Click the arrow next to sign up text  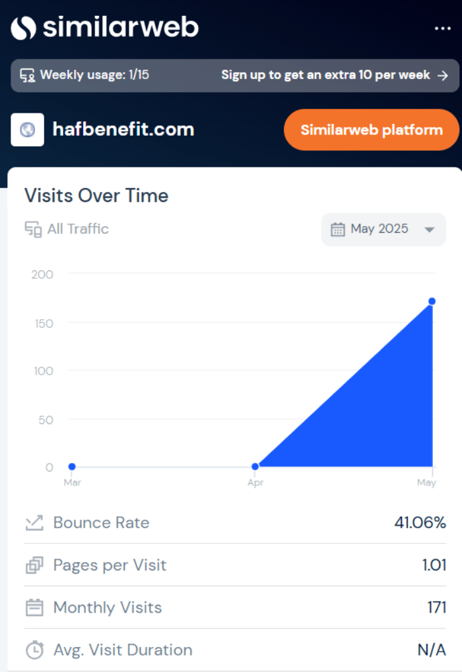(444, 75)
